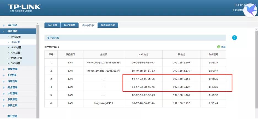Expand the 对象管理 menu section

pyautogui.click(x=12, y=69)
